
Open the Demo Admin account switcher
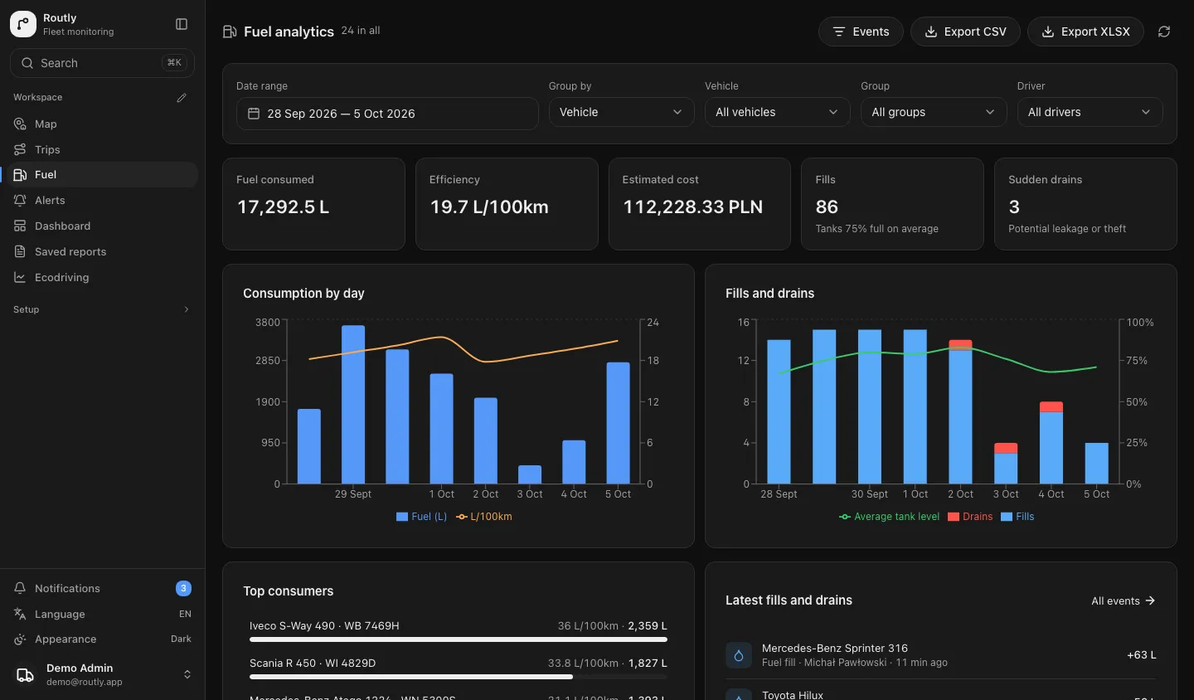102,675
